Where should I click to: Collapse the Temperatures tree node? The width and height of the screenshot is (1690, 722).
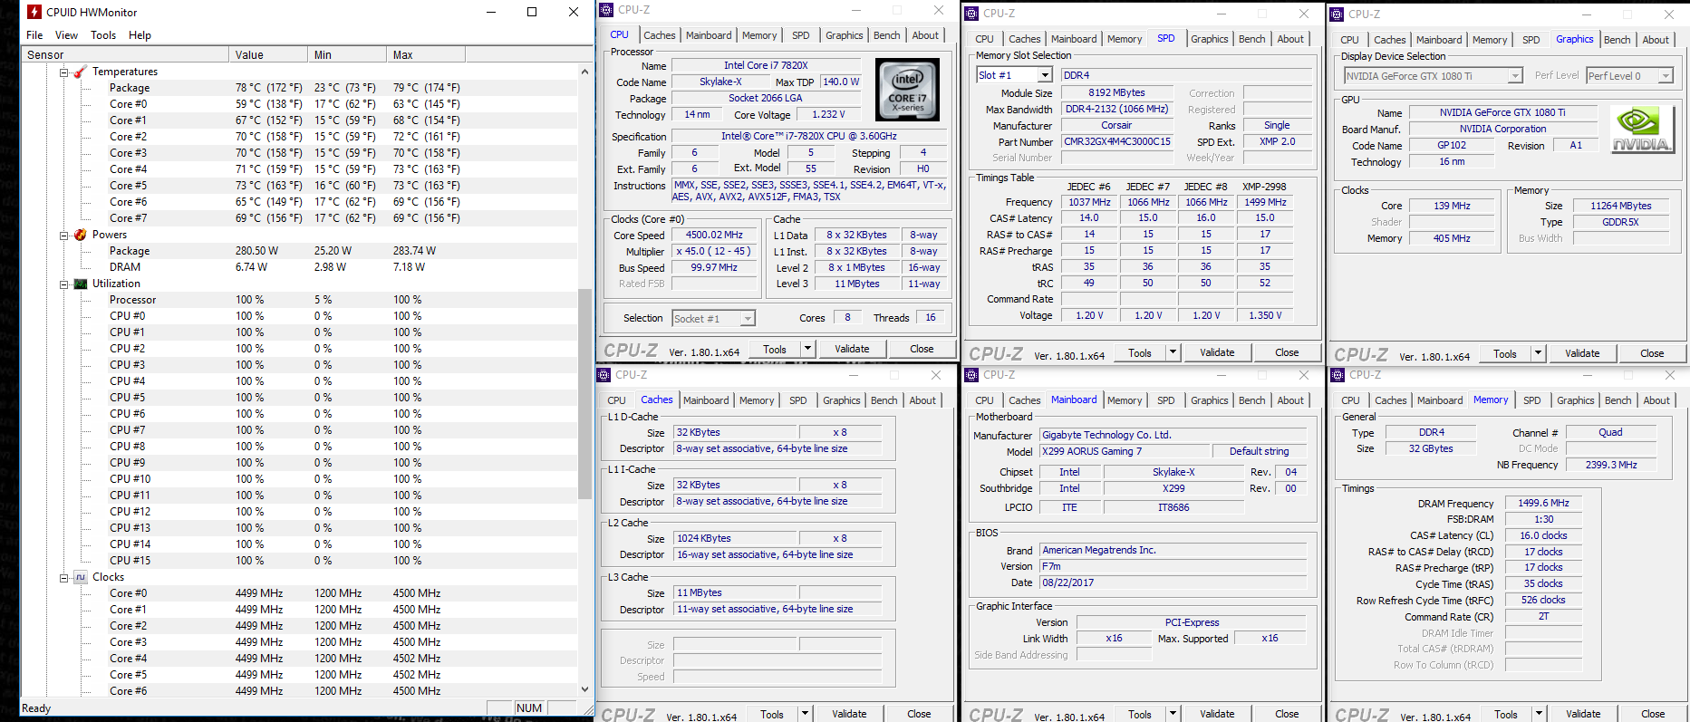(64, 72)
